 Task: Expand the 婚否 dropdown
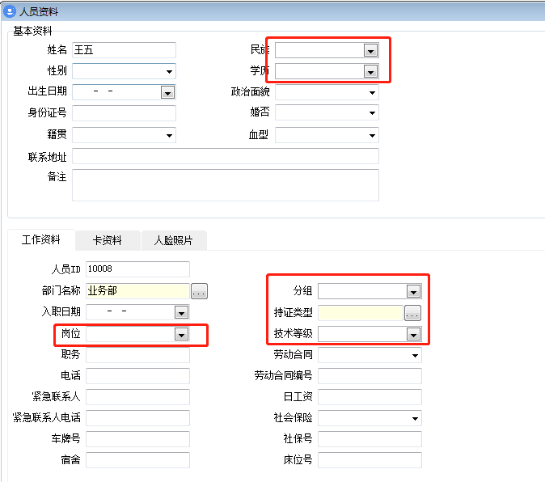click(x=372, y=113)
